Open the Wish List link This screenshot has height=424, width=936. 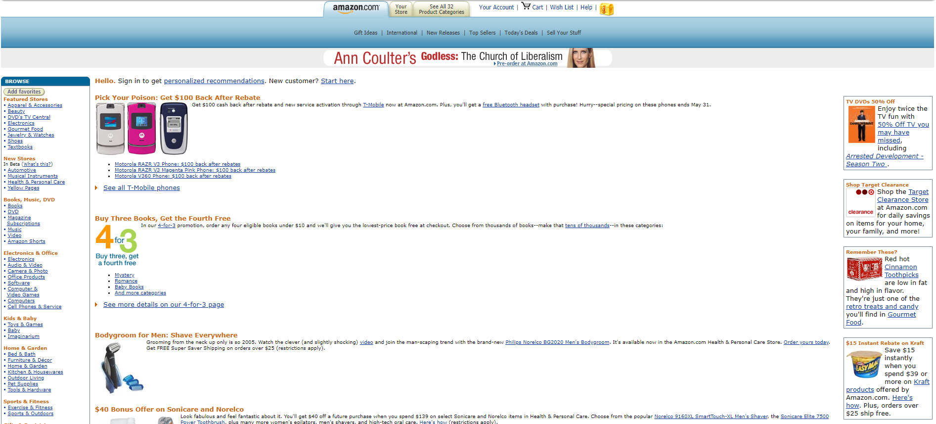(x=562, y=7)
